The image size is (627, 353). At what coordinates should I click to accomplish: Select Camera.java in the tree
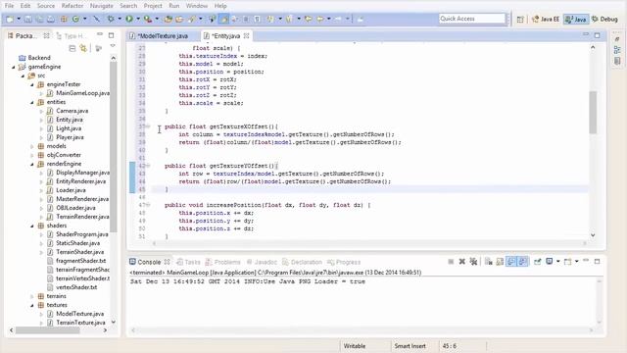click(x=72, y=111)
